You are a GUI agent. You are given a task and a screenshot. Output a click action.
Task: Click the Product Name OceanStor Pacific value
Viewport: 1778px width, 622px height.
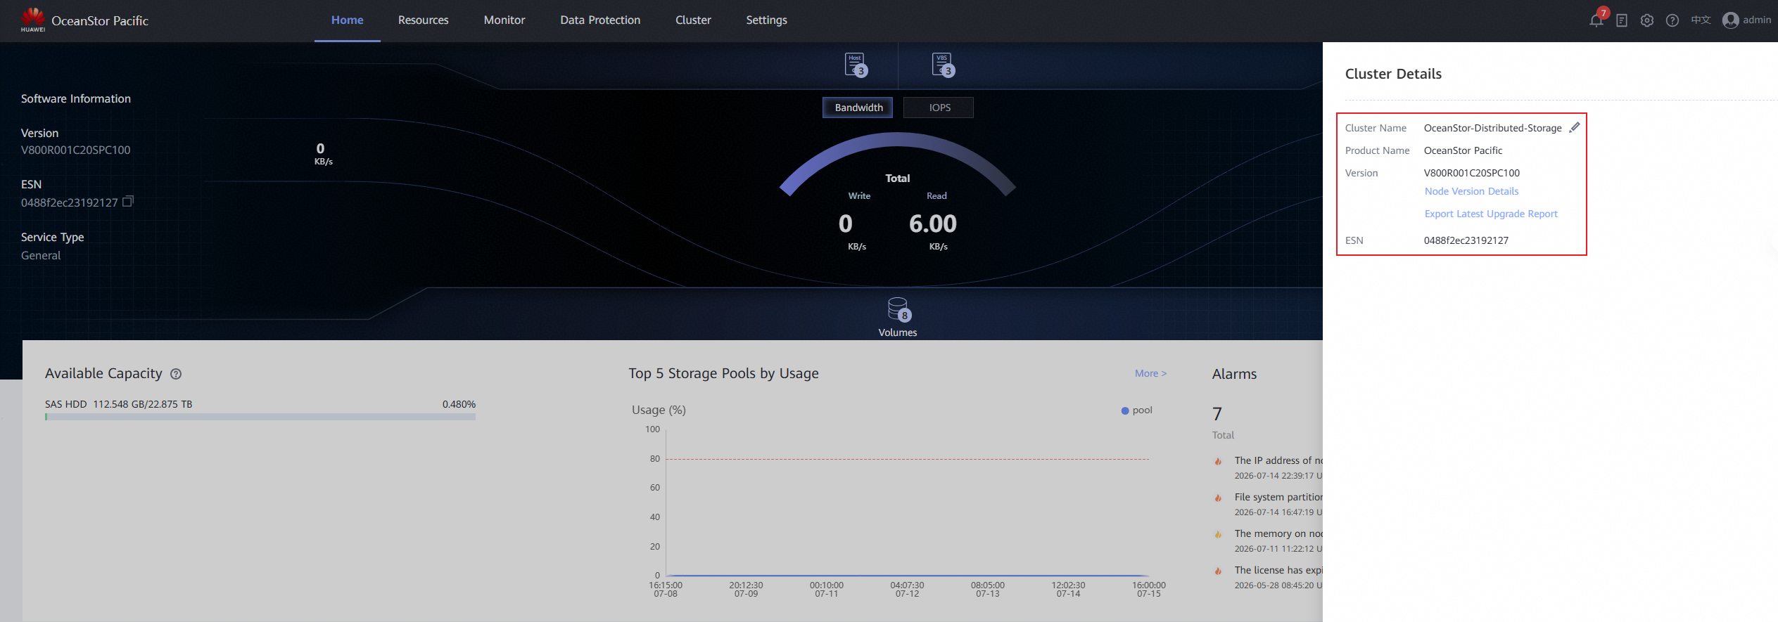click(x=1463, y=150)
